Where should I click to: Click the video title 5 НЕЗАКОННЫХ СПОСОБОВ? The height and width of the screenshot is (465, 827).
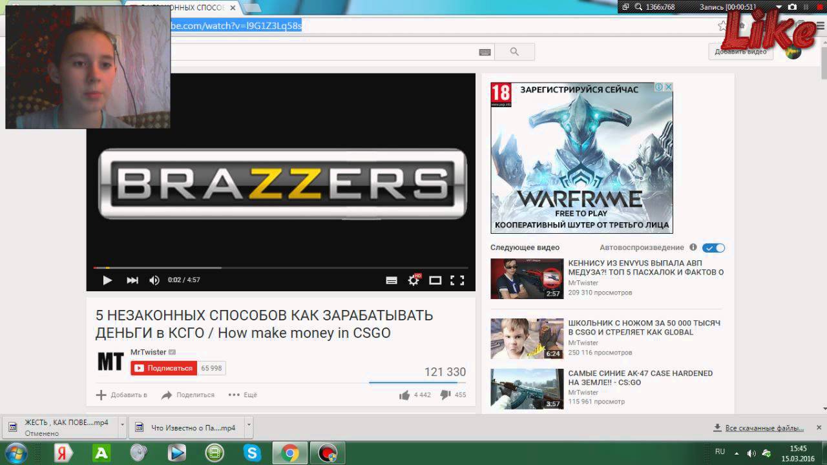[264, 324]
